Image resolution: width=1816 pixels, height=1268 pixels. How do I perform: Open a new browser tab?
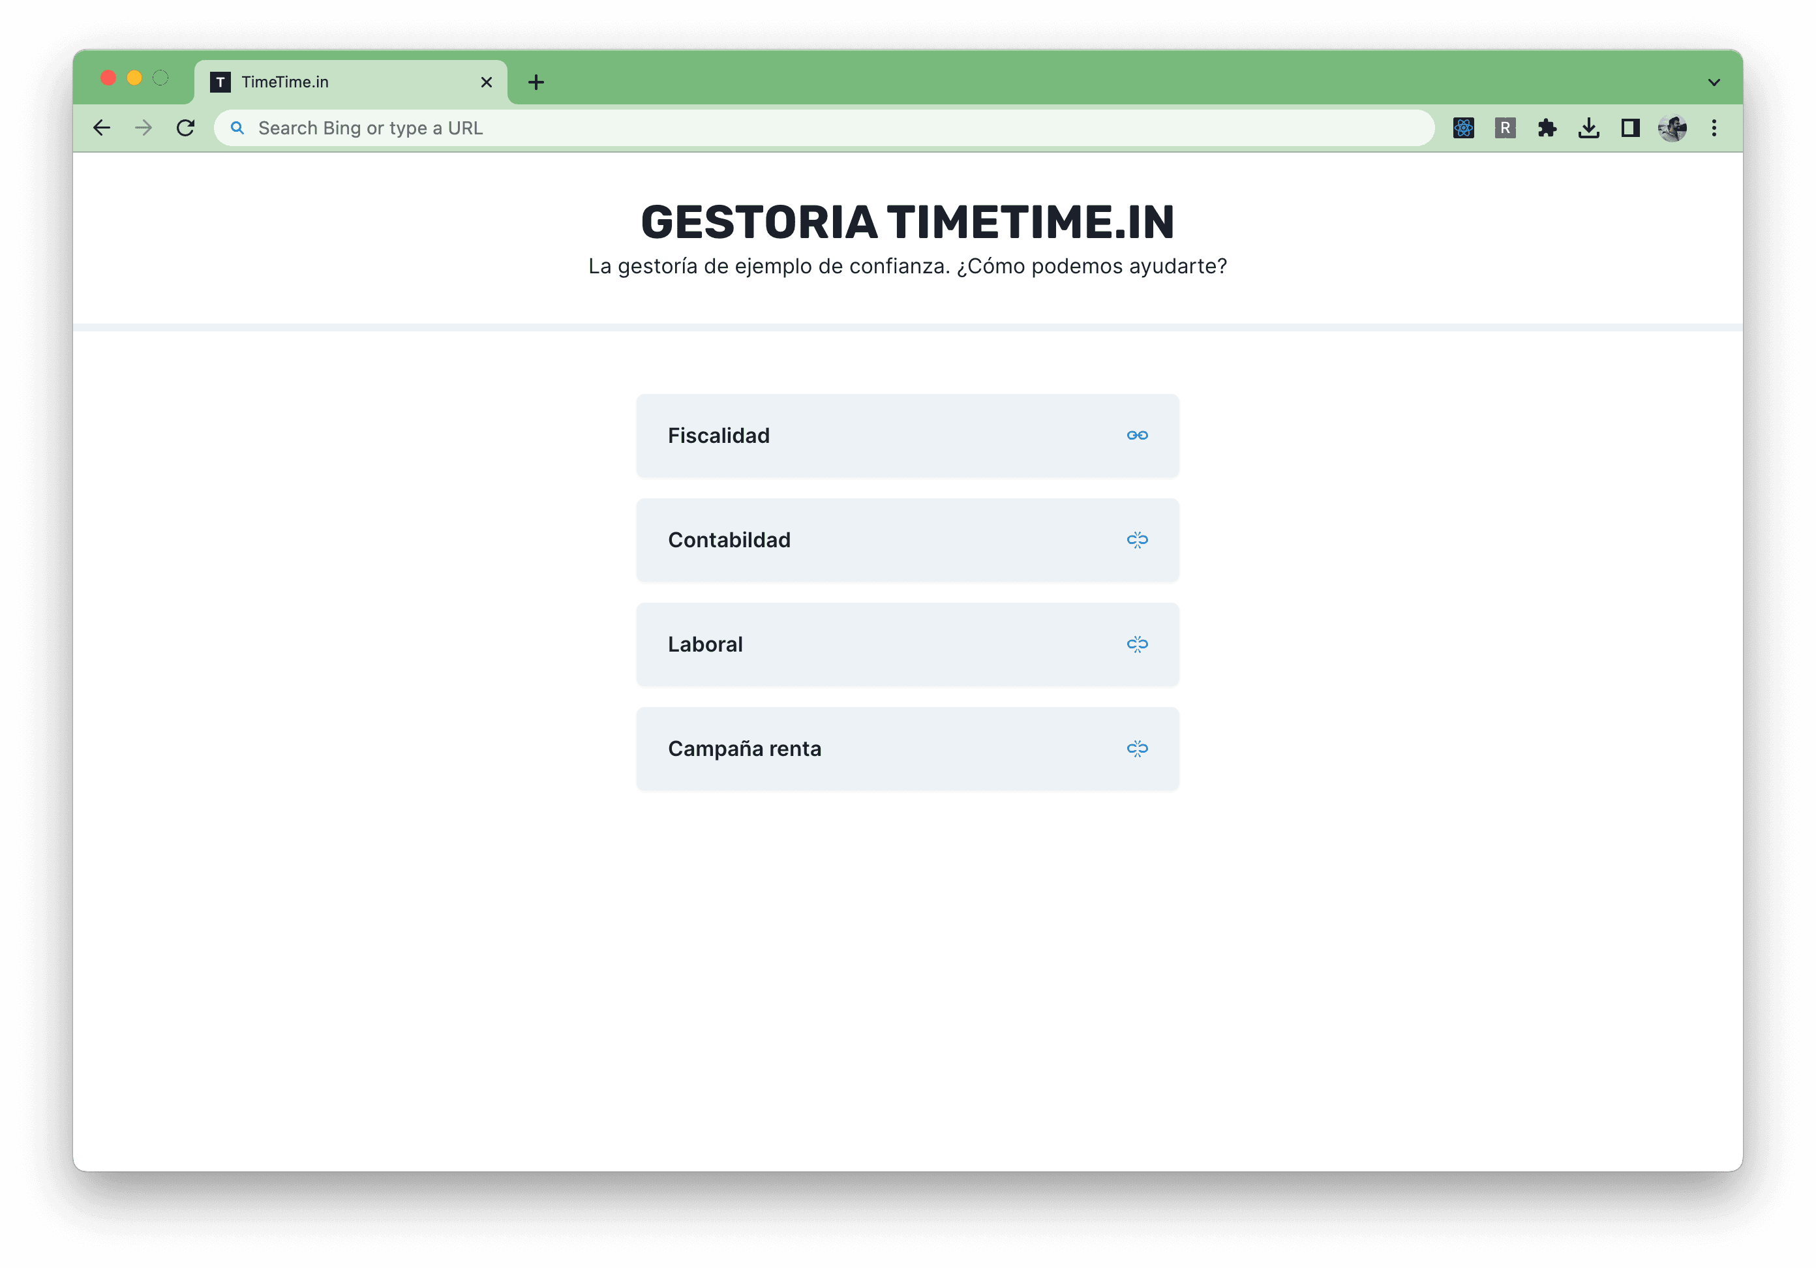tap(536, 82)
